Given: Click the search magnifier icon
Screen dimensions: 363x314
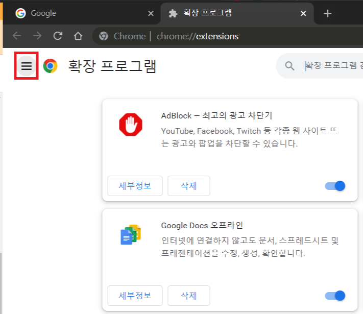Looking at the screenshot, I should (x=289, y=66).
